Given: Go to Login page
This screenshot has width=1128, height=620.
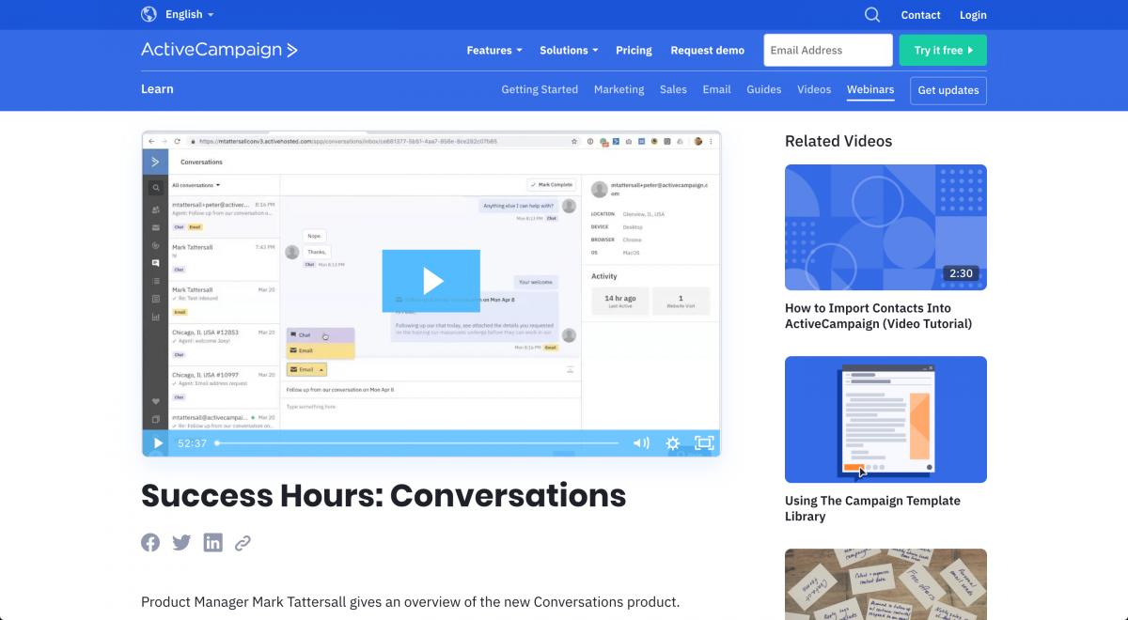Looking at the screenshot, I should 973,15.
